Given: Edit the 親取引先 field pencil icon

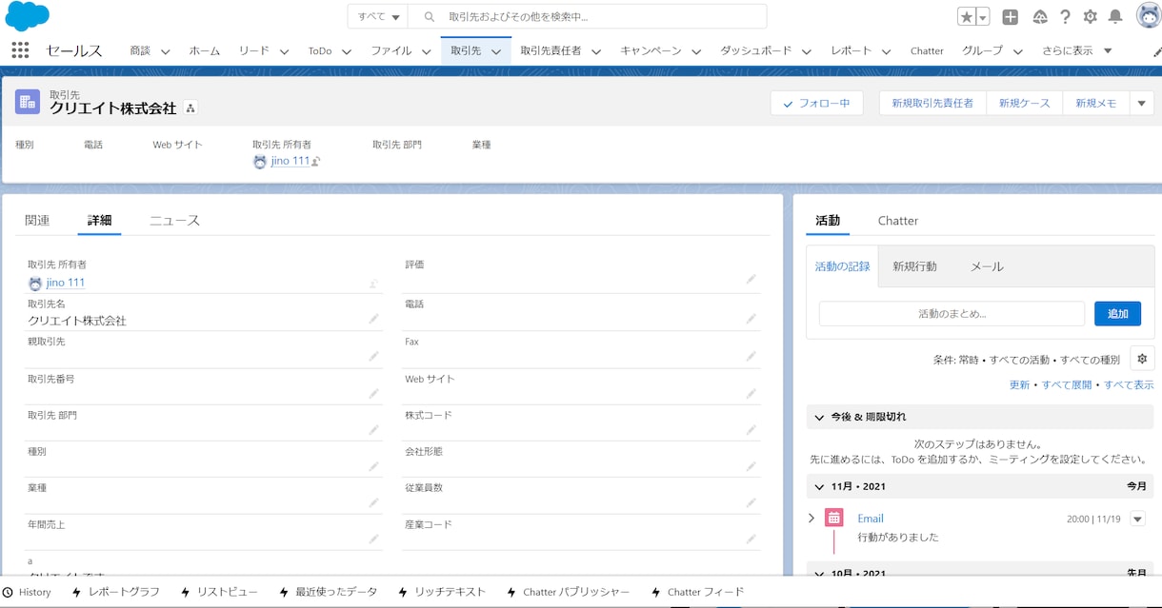Looking at the screenshot, I should click(373, 356).
